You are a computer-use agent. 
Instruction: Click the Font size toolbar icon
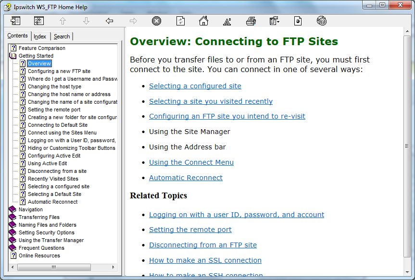[227, 22]
